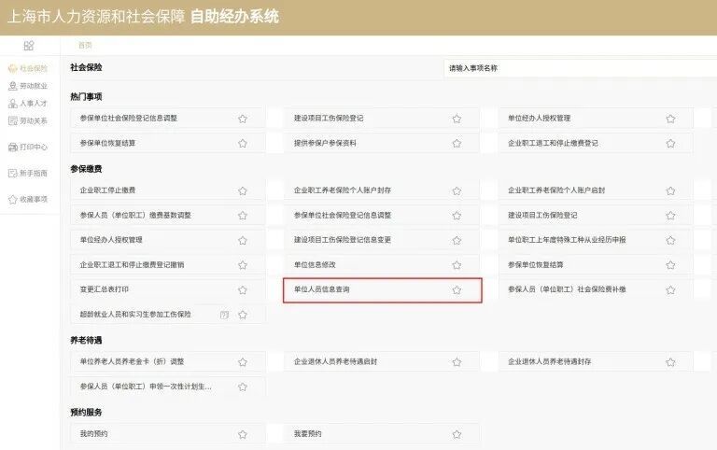The width and height of the screenshot is (717, 450).
Task: Click the star next to 我的预约
Action: coord(243,434)
